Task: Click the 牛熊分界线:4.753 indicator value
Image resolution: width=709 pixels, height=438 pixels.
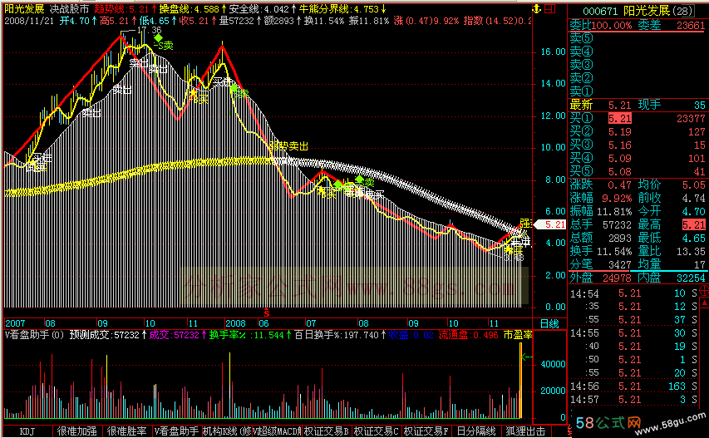Action: point(342,9)
